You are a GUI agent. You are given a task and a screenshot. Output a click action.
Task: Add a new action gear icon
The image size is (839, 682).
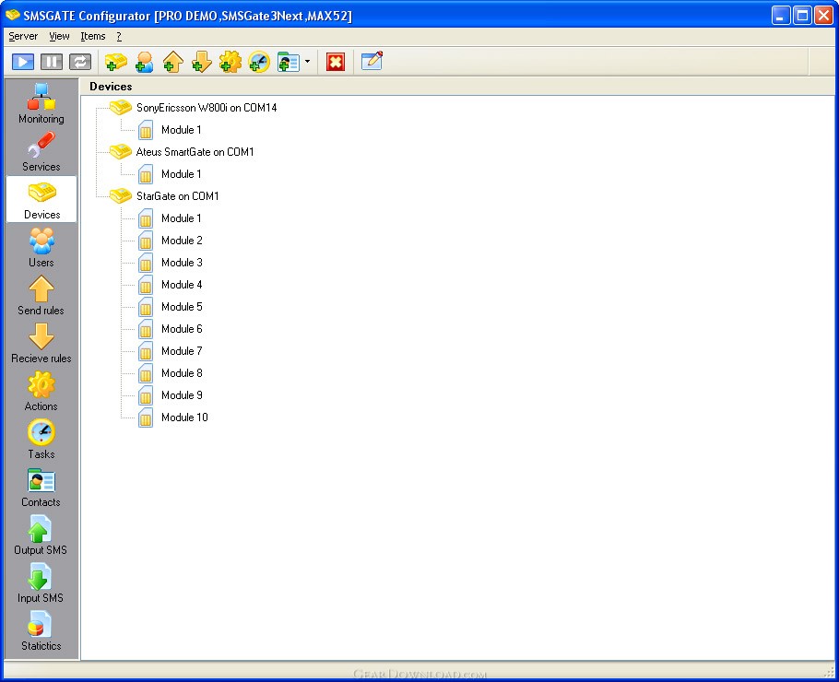tap(230, 62)
